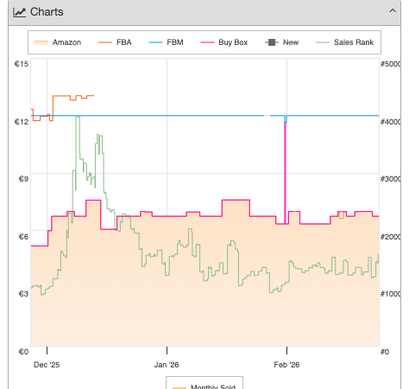409x389 pixels.
Task: Toggle the FBM series in the legend
Action: (x=166, y=42)
